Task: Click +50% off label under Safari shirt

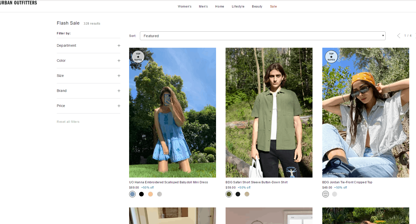Action: (x=244, y=188)
